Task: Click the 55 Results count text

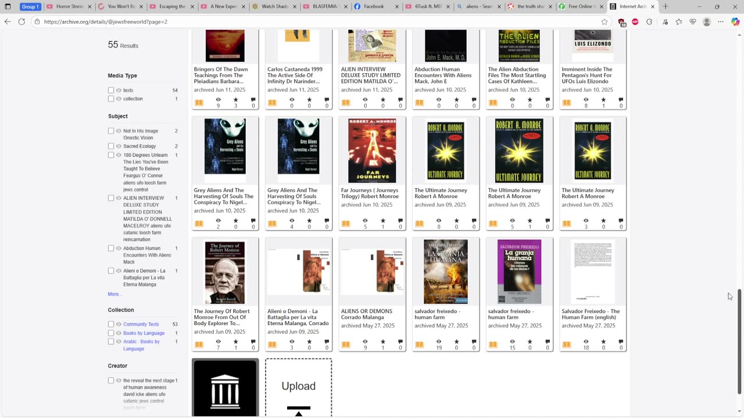Action: click(123, 45)
